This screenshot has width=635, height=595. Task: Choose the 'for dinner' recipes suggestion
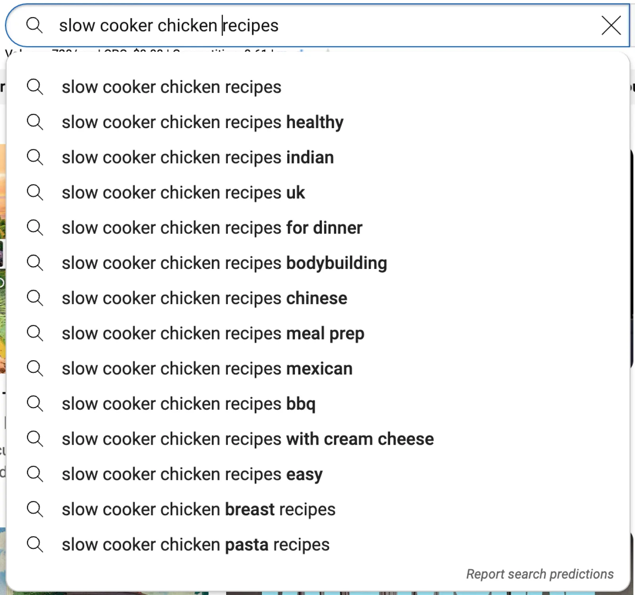pos(212,228)
